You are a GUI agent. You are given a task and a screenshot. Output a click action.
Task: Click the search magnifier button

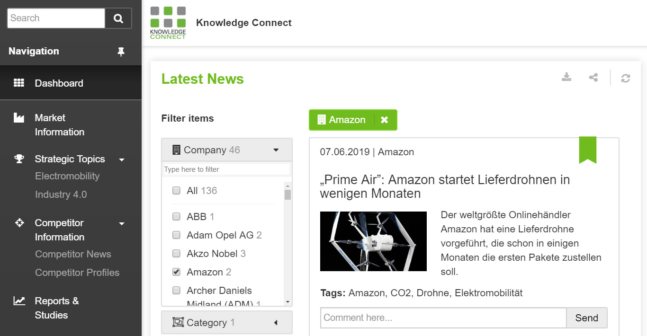click(118, 18)
